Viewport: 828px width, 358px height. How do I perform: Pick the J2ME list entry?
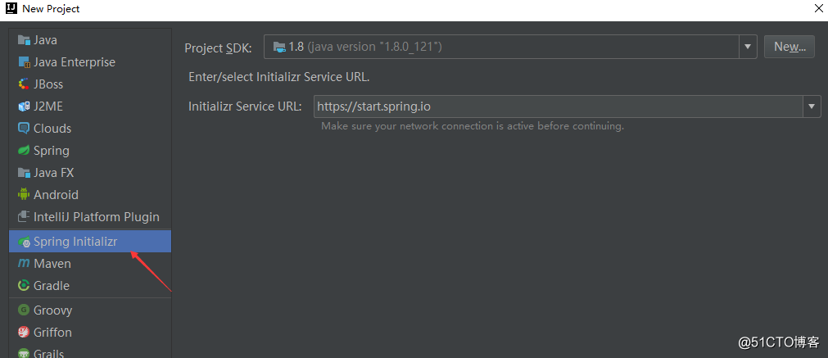90,106
